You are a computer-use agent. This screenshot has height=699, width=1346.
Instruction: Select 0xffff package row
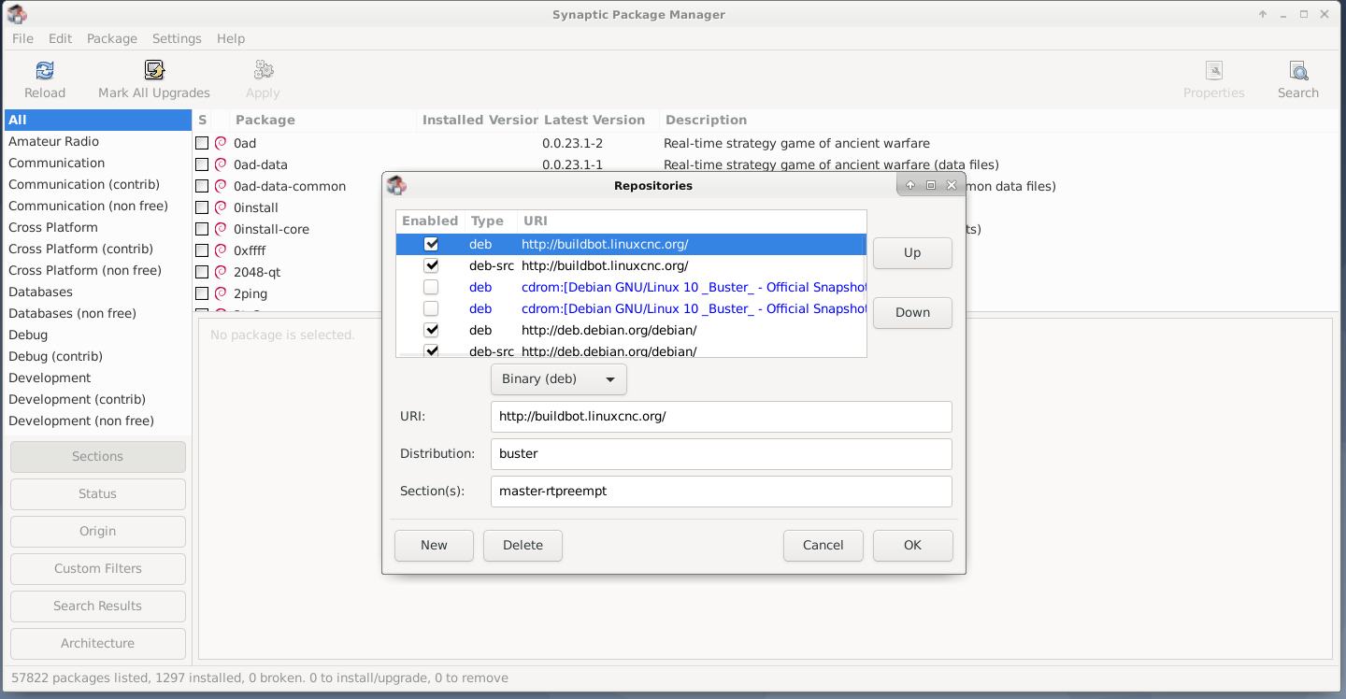click(x=766, y=250)
